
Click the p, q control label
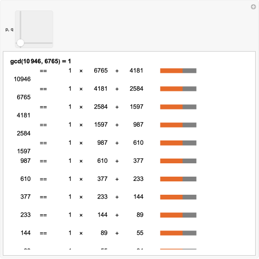(9, 29)
